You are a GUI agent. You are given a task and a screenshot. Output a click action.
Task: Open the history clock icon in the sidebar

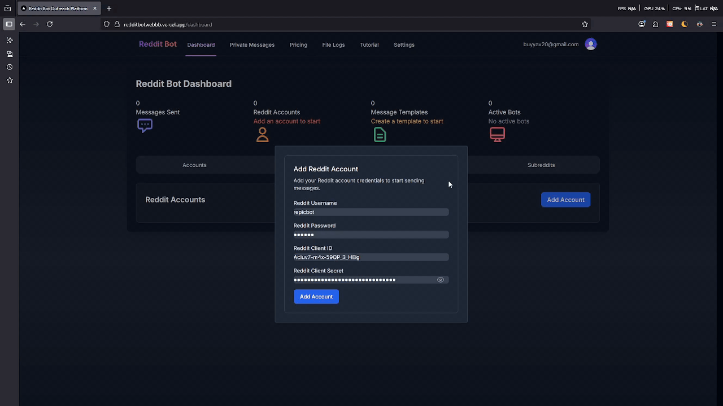click(10, 67)
